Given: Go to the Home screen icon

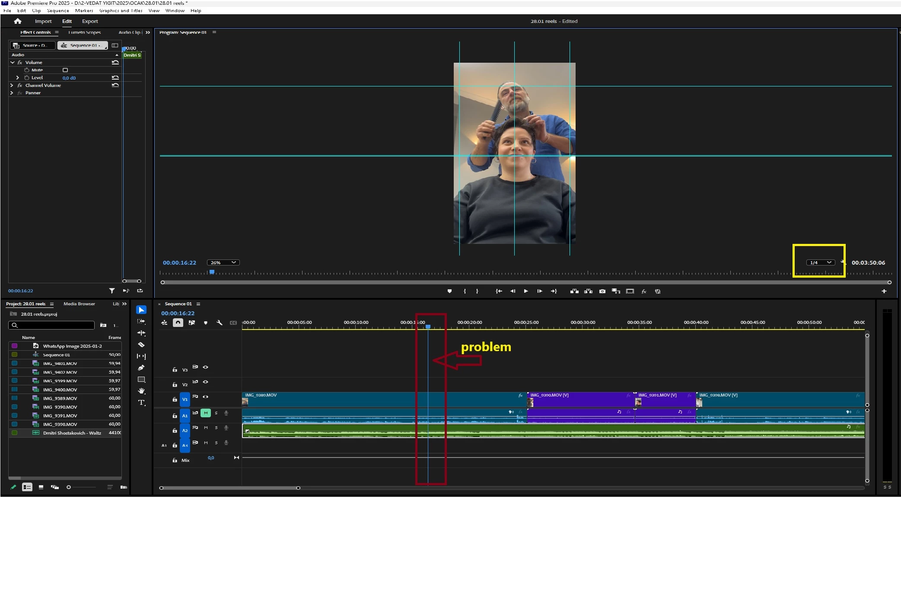Looking at the screenshot, I should coord(18,21).
